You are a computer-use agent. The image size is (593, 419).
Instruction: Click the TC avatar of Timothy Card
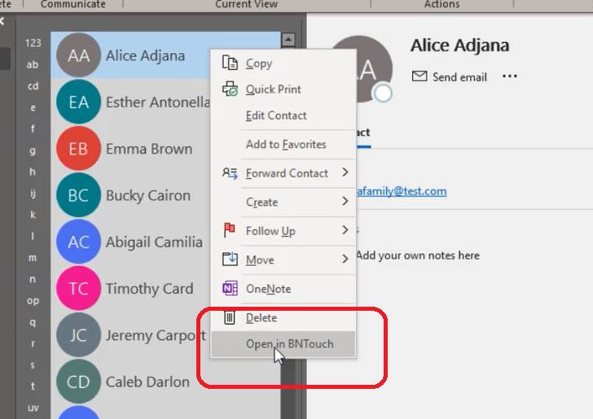click(x=78, y=288)
